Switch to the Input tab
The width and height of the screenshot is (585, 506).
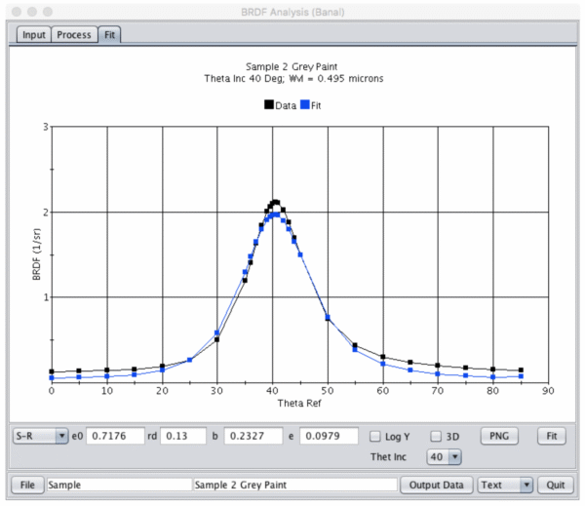tap(34, 34)
